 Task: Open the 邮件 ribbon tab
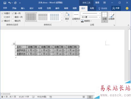[x=57, y=8]
